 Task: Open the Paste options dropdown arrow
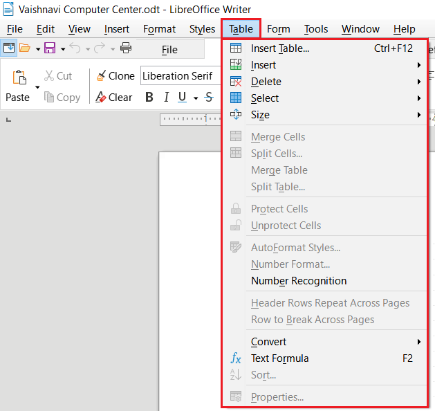37,87
